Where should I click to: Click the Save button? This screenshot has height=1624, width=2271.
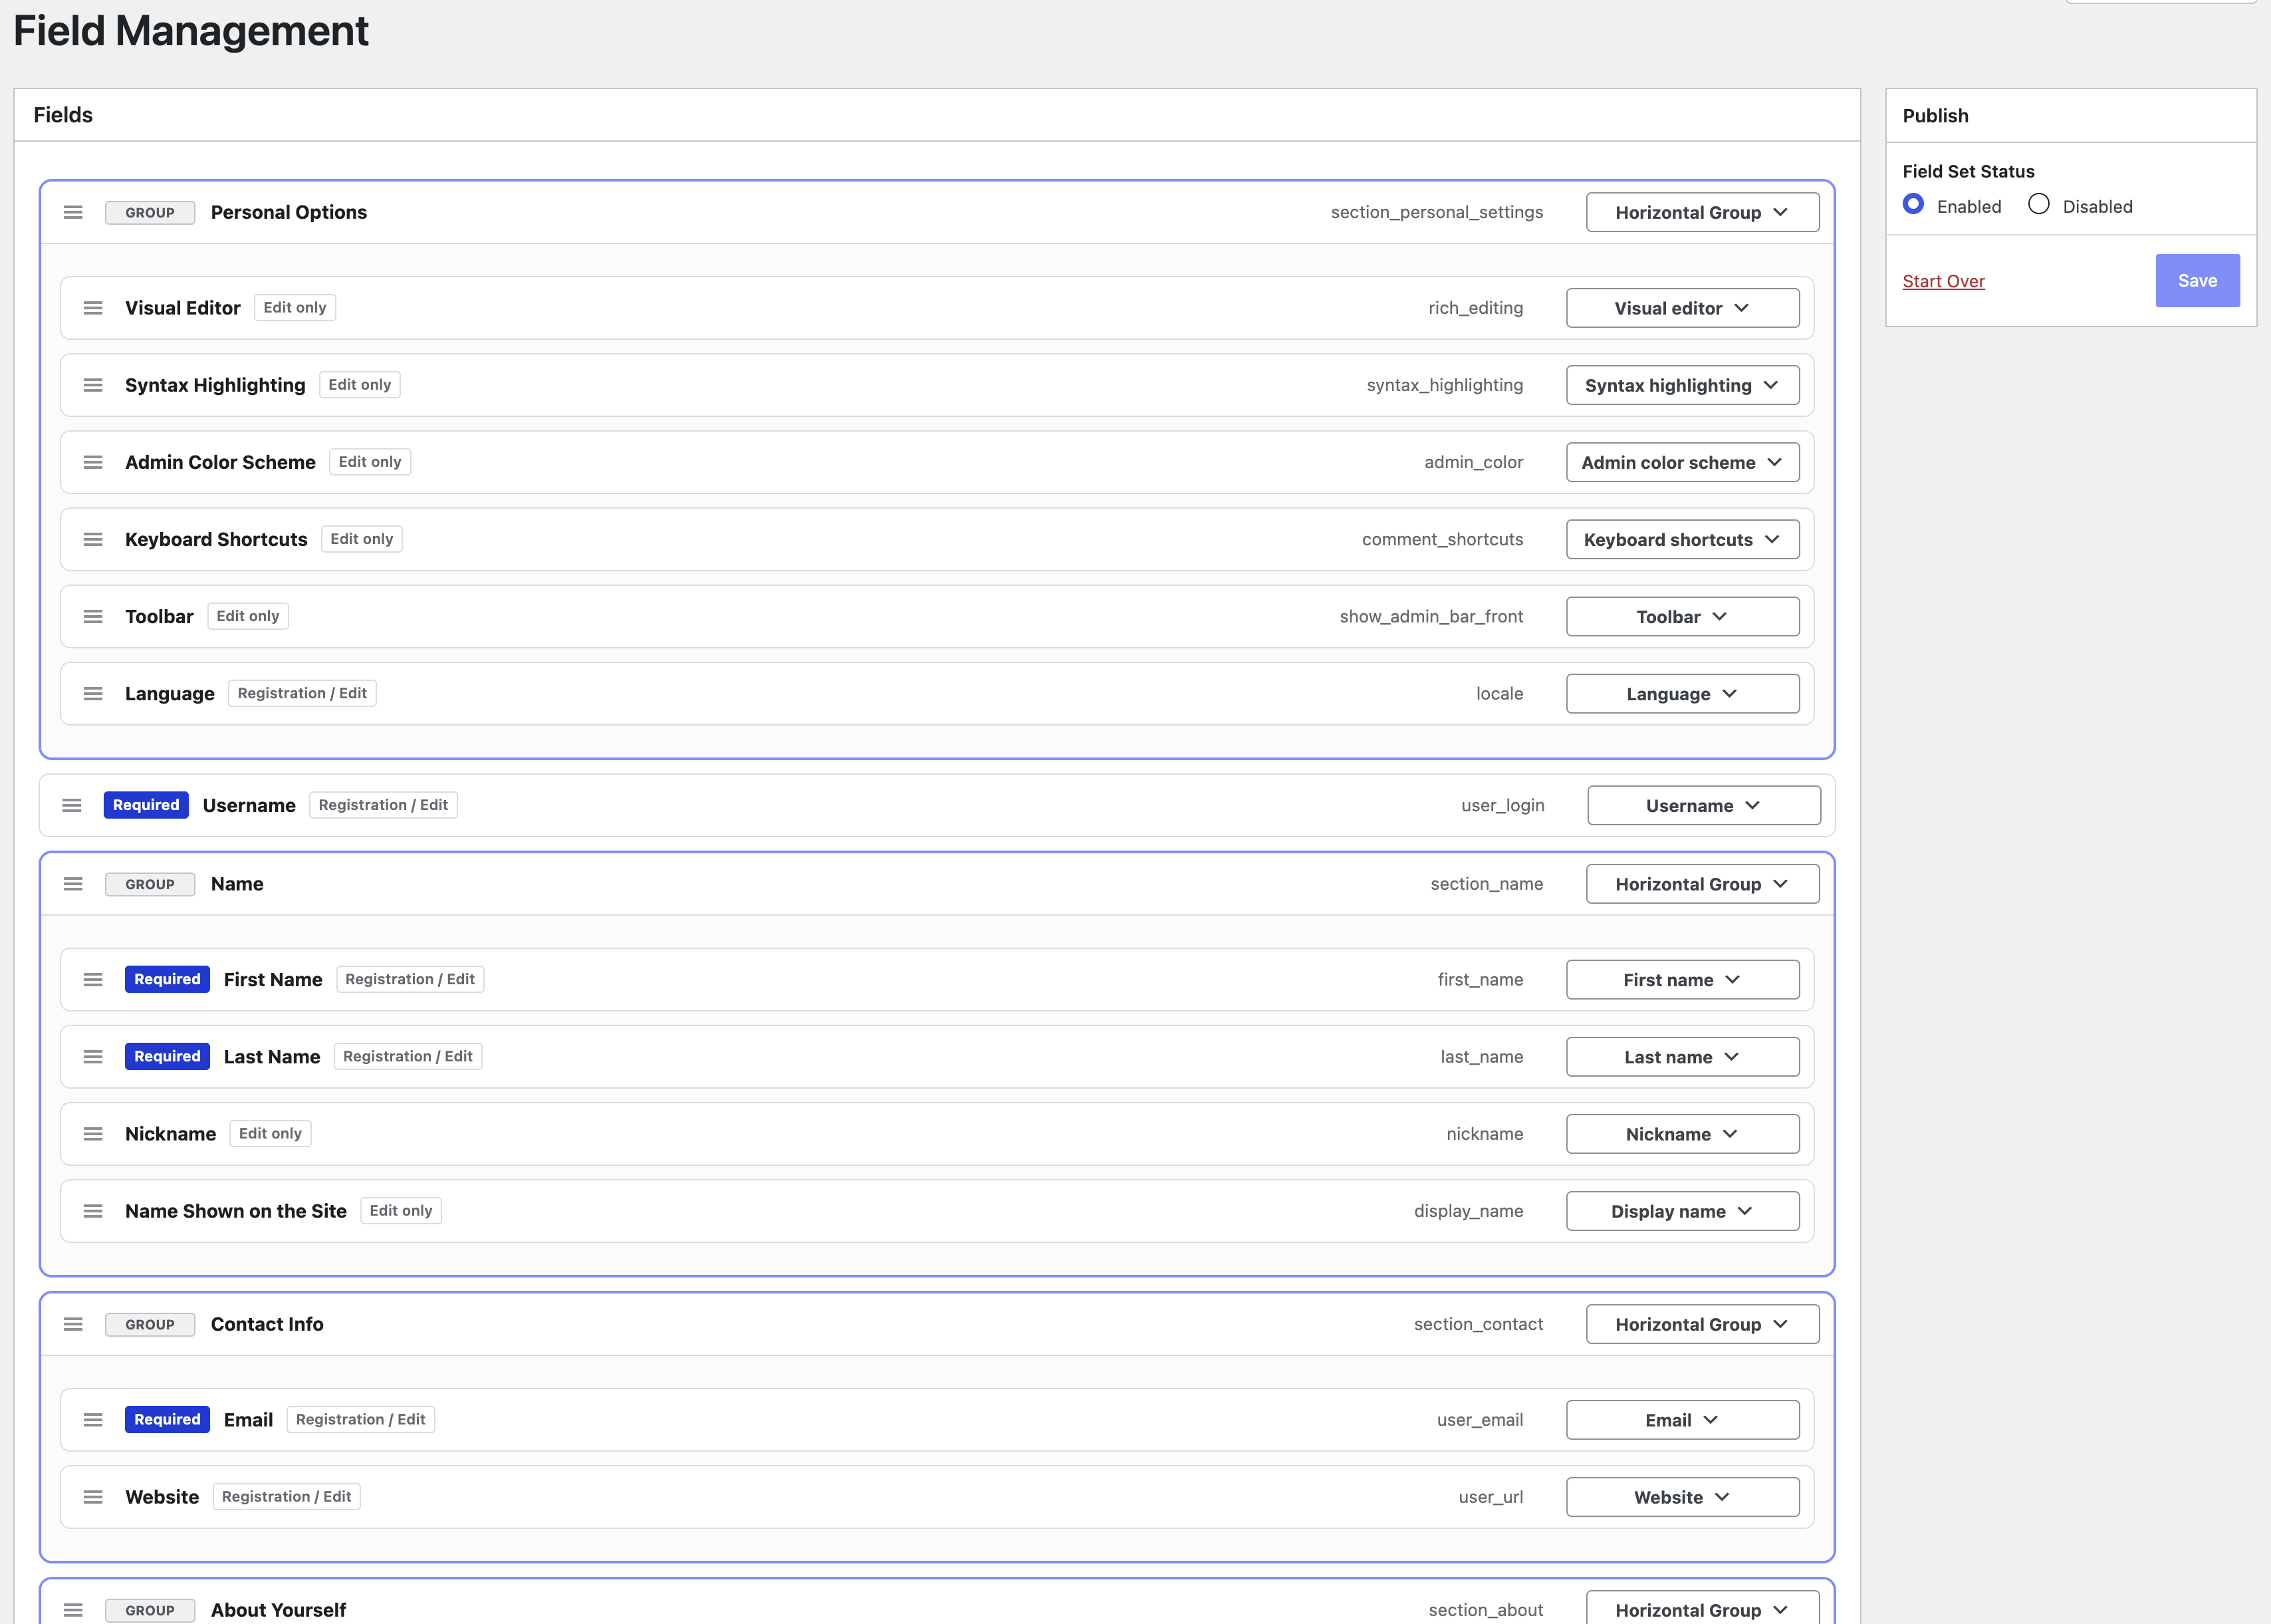(2197, 280)
